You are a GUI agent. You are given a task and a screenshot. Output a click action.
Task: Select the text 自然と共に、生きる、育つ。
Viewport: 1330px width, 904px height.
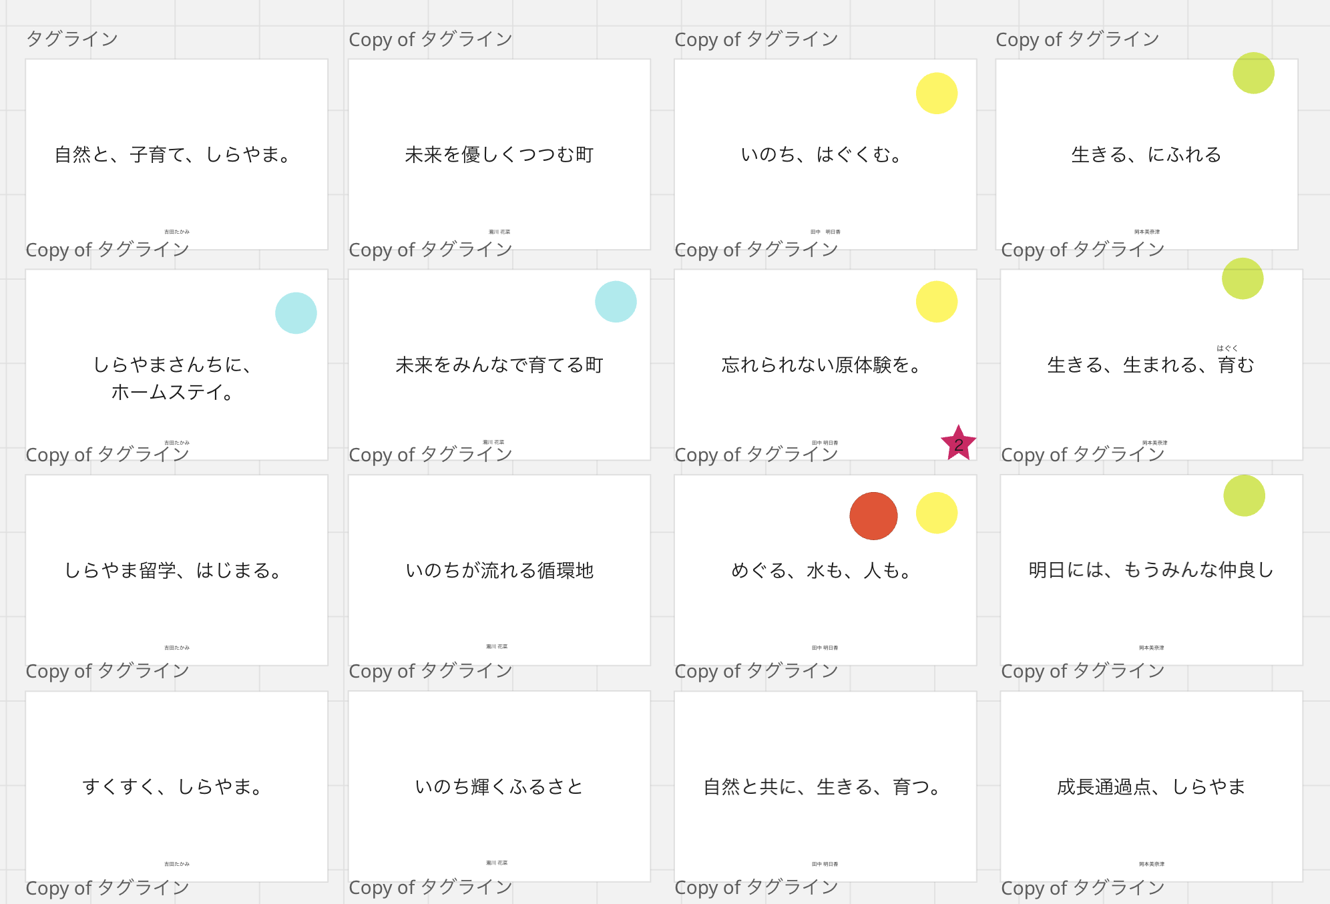click(824, 786)
